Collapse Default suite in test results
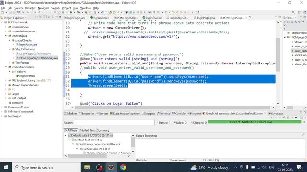Image resolution: width=307 pixels, height=172 pixels. (66, 135)
